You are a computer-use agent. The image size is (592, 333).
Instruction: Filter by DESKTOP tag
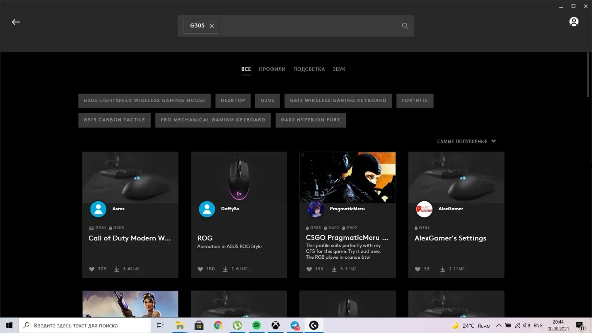coord(233,100)
